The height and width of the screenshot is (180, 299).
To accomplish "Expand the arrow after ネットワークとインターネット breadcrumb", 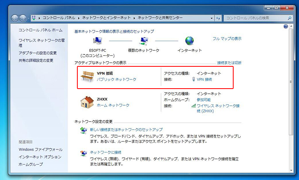I will pyautogui.click(x=134, y=18).
